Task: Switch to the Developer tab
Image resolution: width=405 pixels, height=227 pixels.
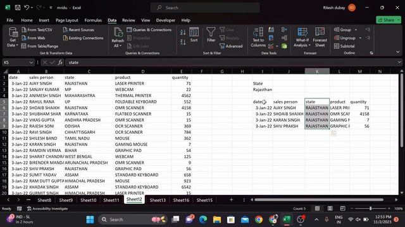Action: tap(166, 20)
